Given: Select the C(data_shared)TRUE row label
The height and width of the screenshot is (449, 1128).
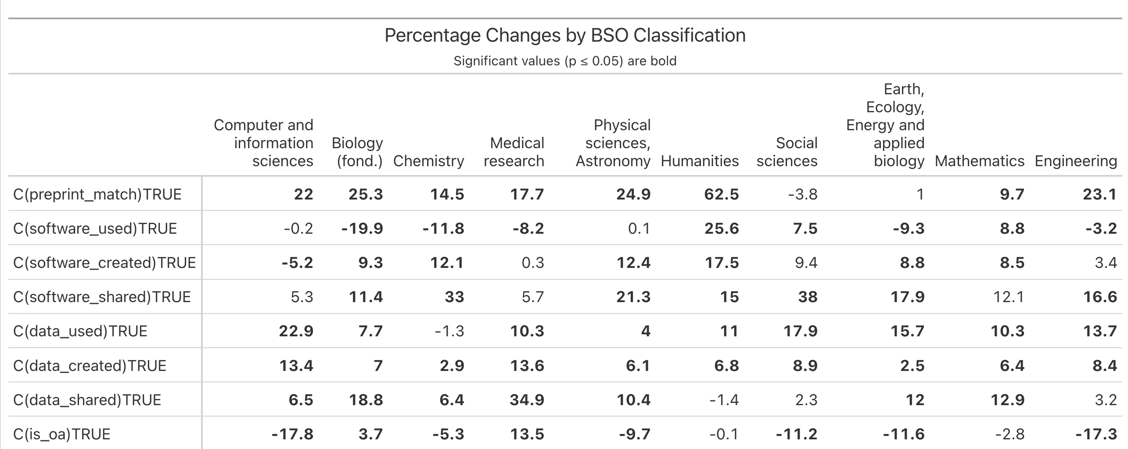Looking at the screenshot, I should pos(87,400).
